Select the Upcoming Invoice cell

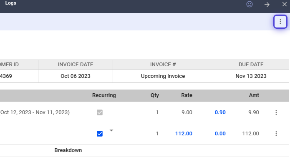coord(163,76)
